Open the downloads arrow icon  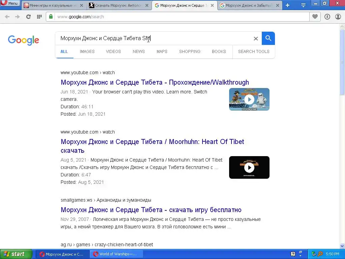(x=327, y=17)
